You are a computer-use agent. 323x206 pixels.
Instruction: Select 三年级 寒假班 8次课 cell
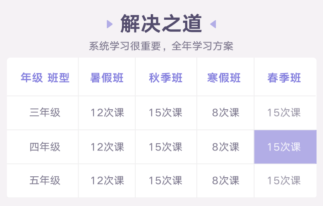[x=225, y=113]
